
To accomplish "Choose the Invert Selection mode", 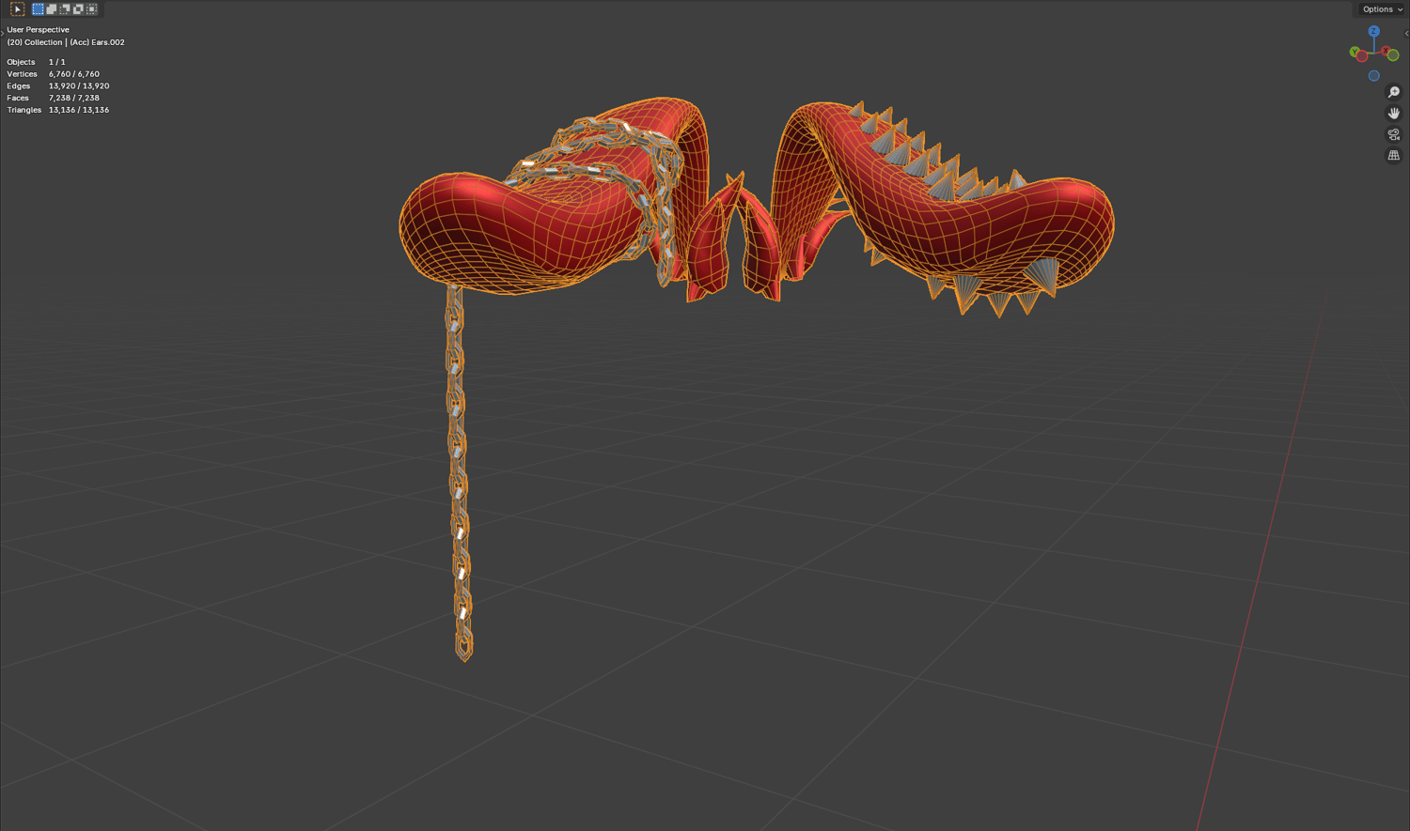I will click(x=78, y=9).
